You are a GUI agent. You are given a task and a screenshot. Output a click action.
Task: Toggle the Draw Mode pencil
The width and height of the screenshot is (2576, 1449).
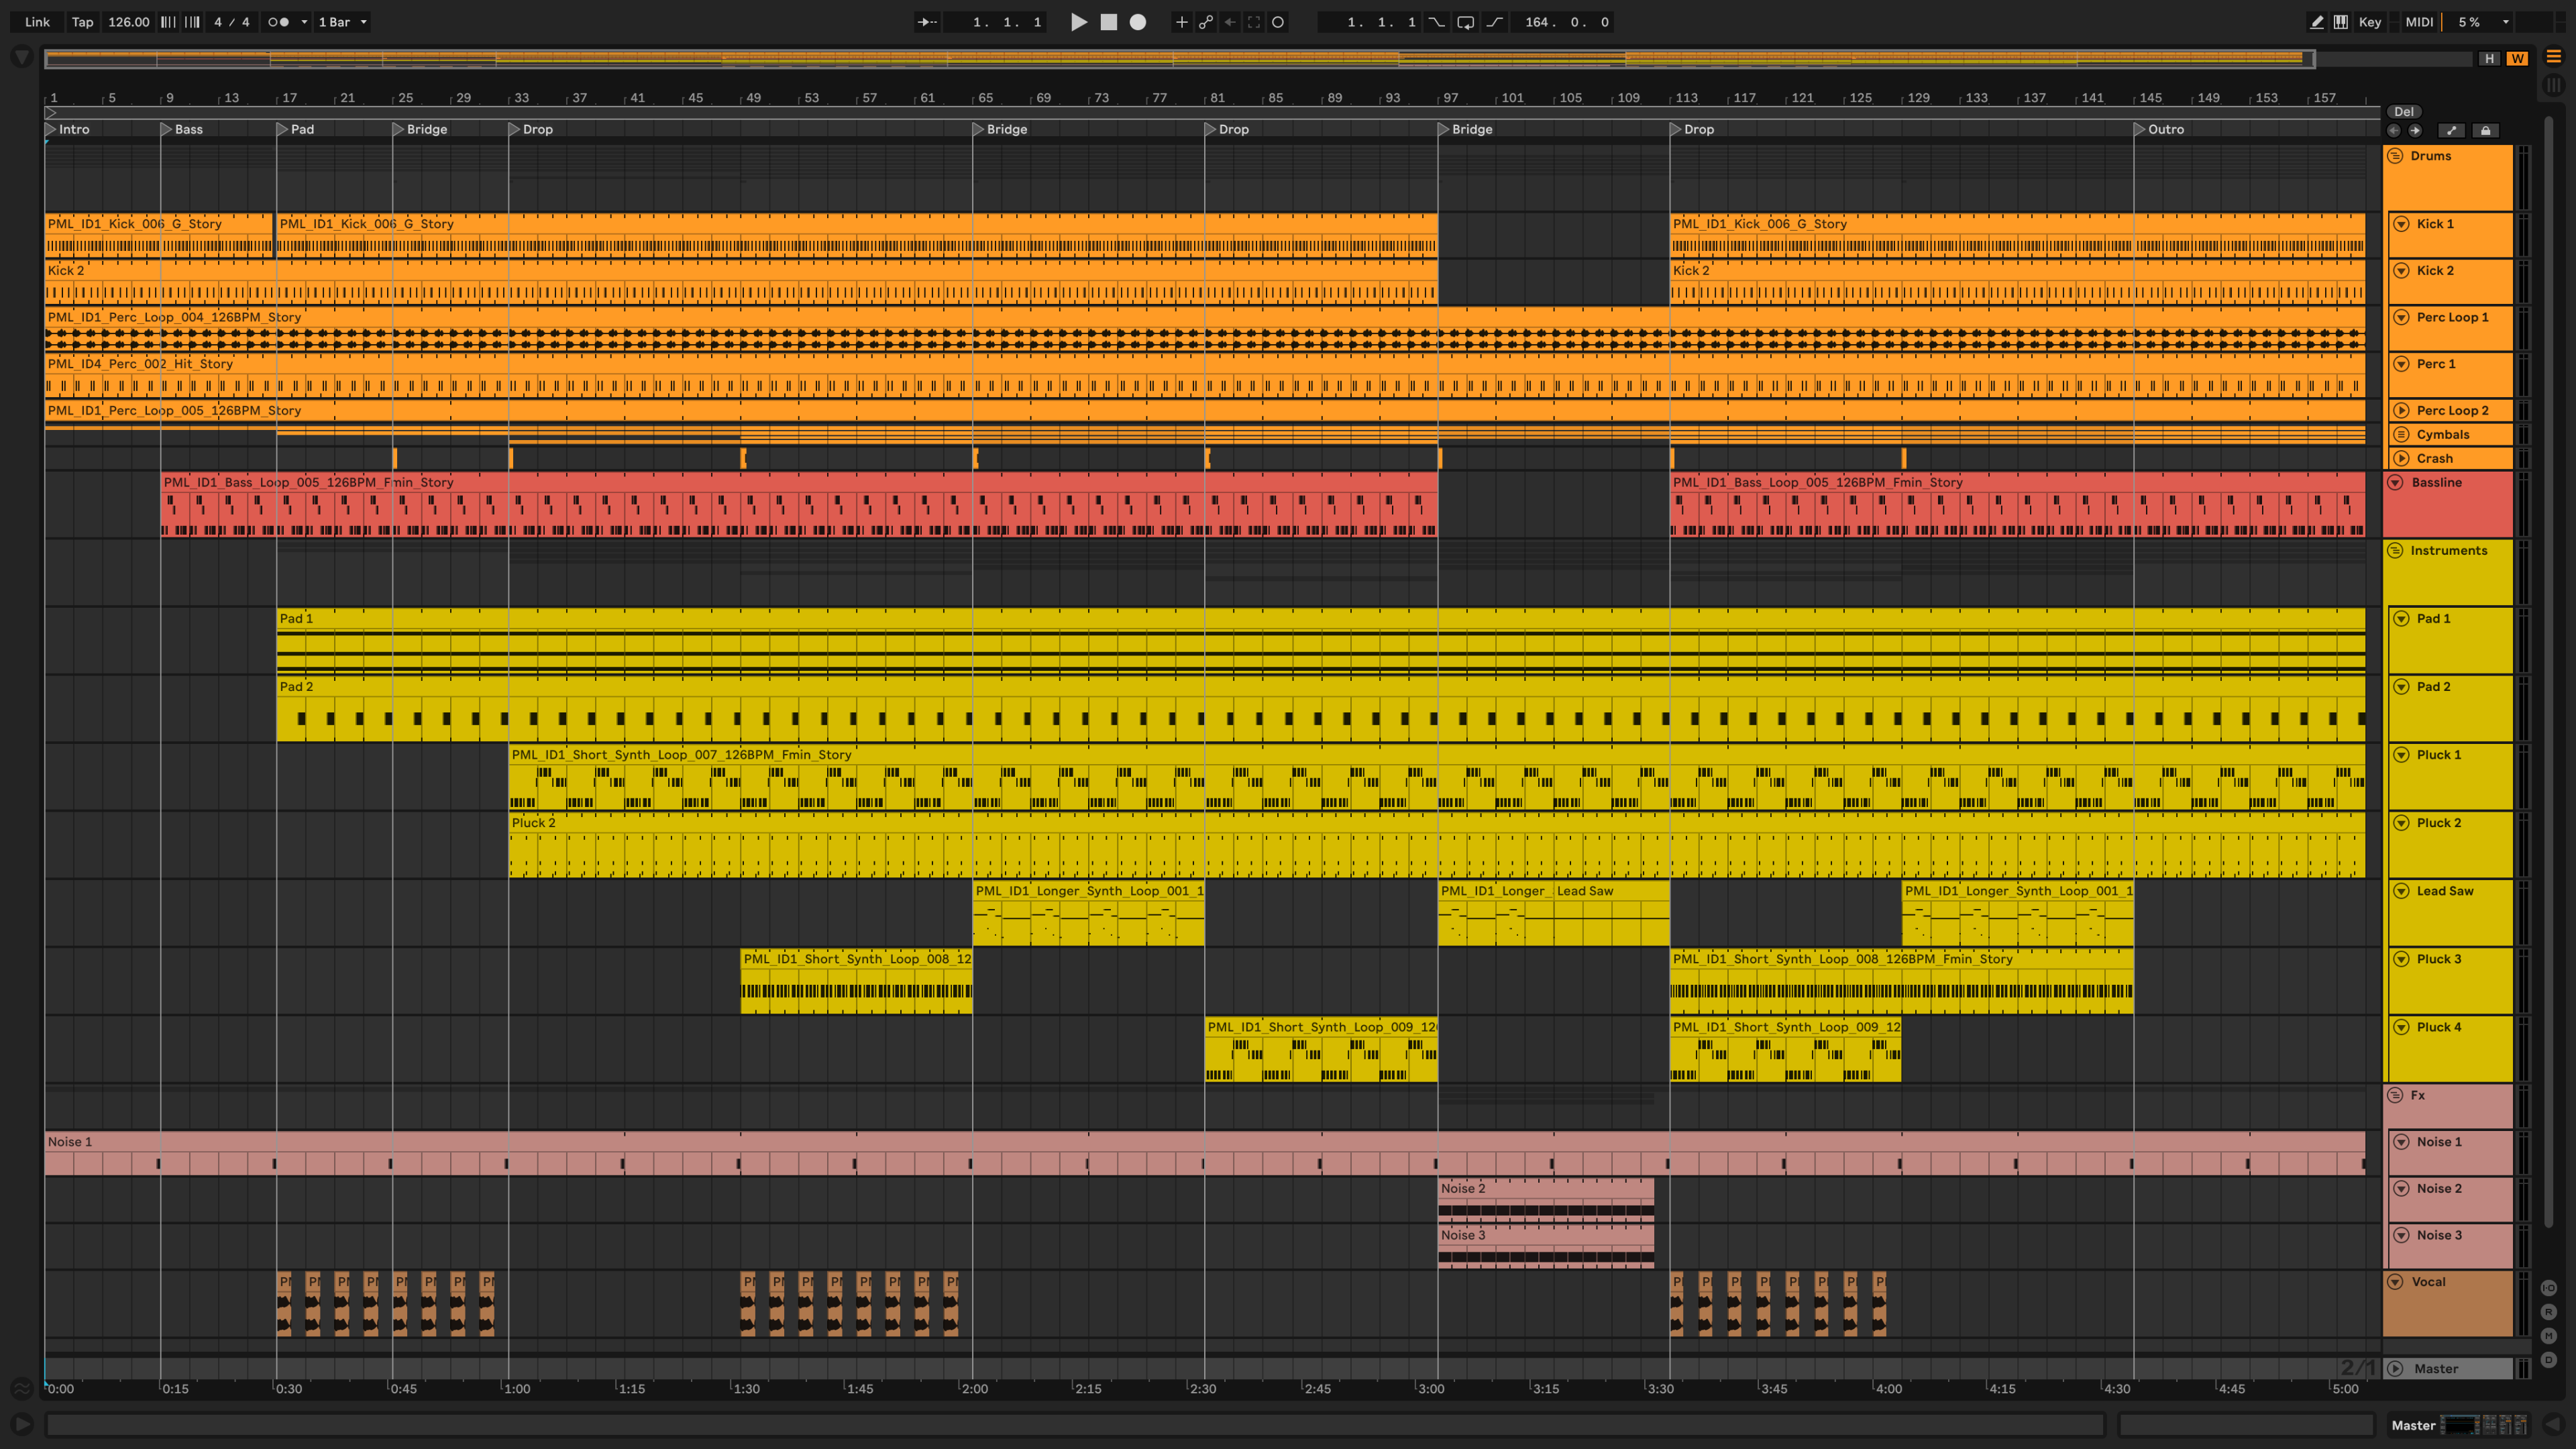(x=2317, y=22)
